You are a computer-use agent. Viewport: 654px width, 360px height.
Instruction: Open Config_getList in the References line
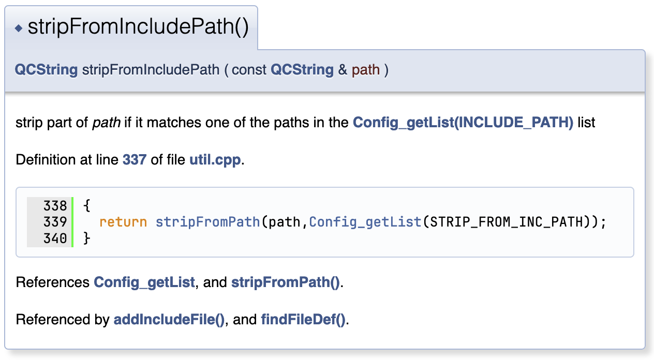point(144,282)
